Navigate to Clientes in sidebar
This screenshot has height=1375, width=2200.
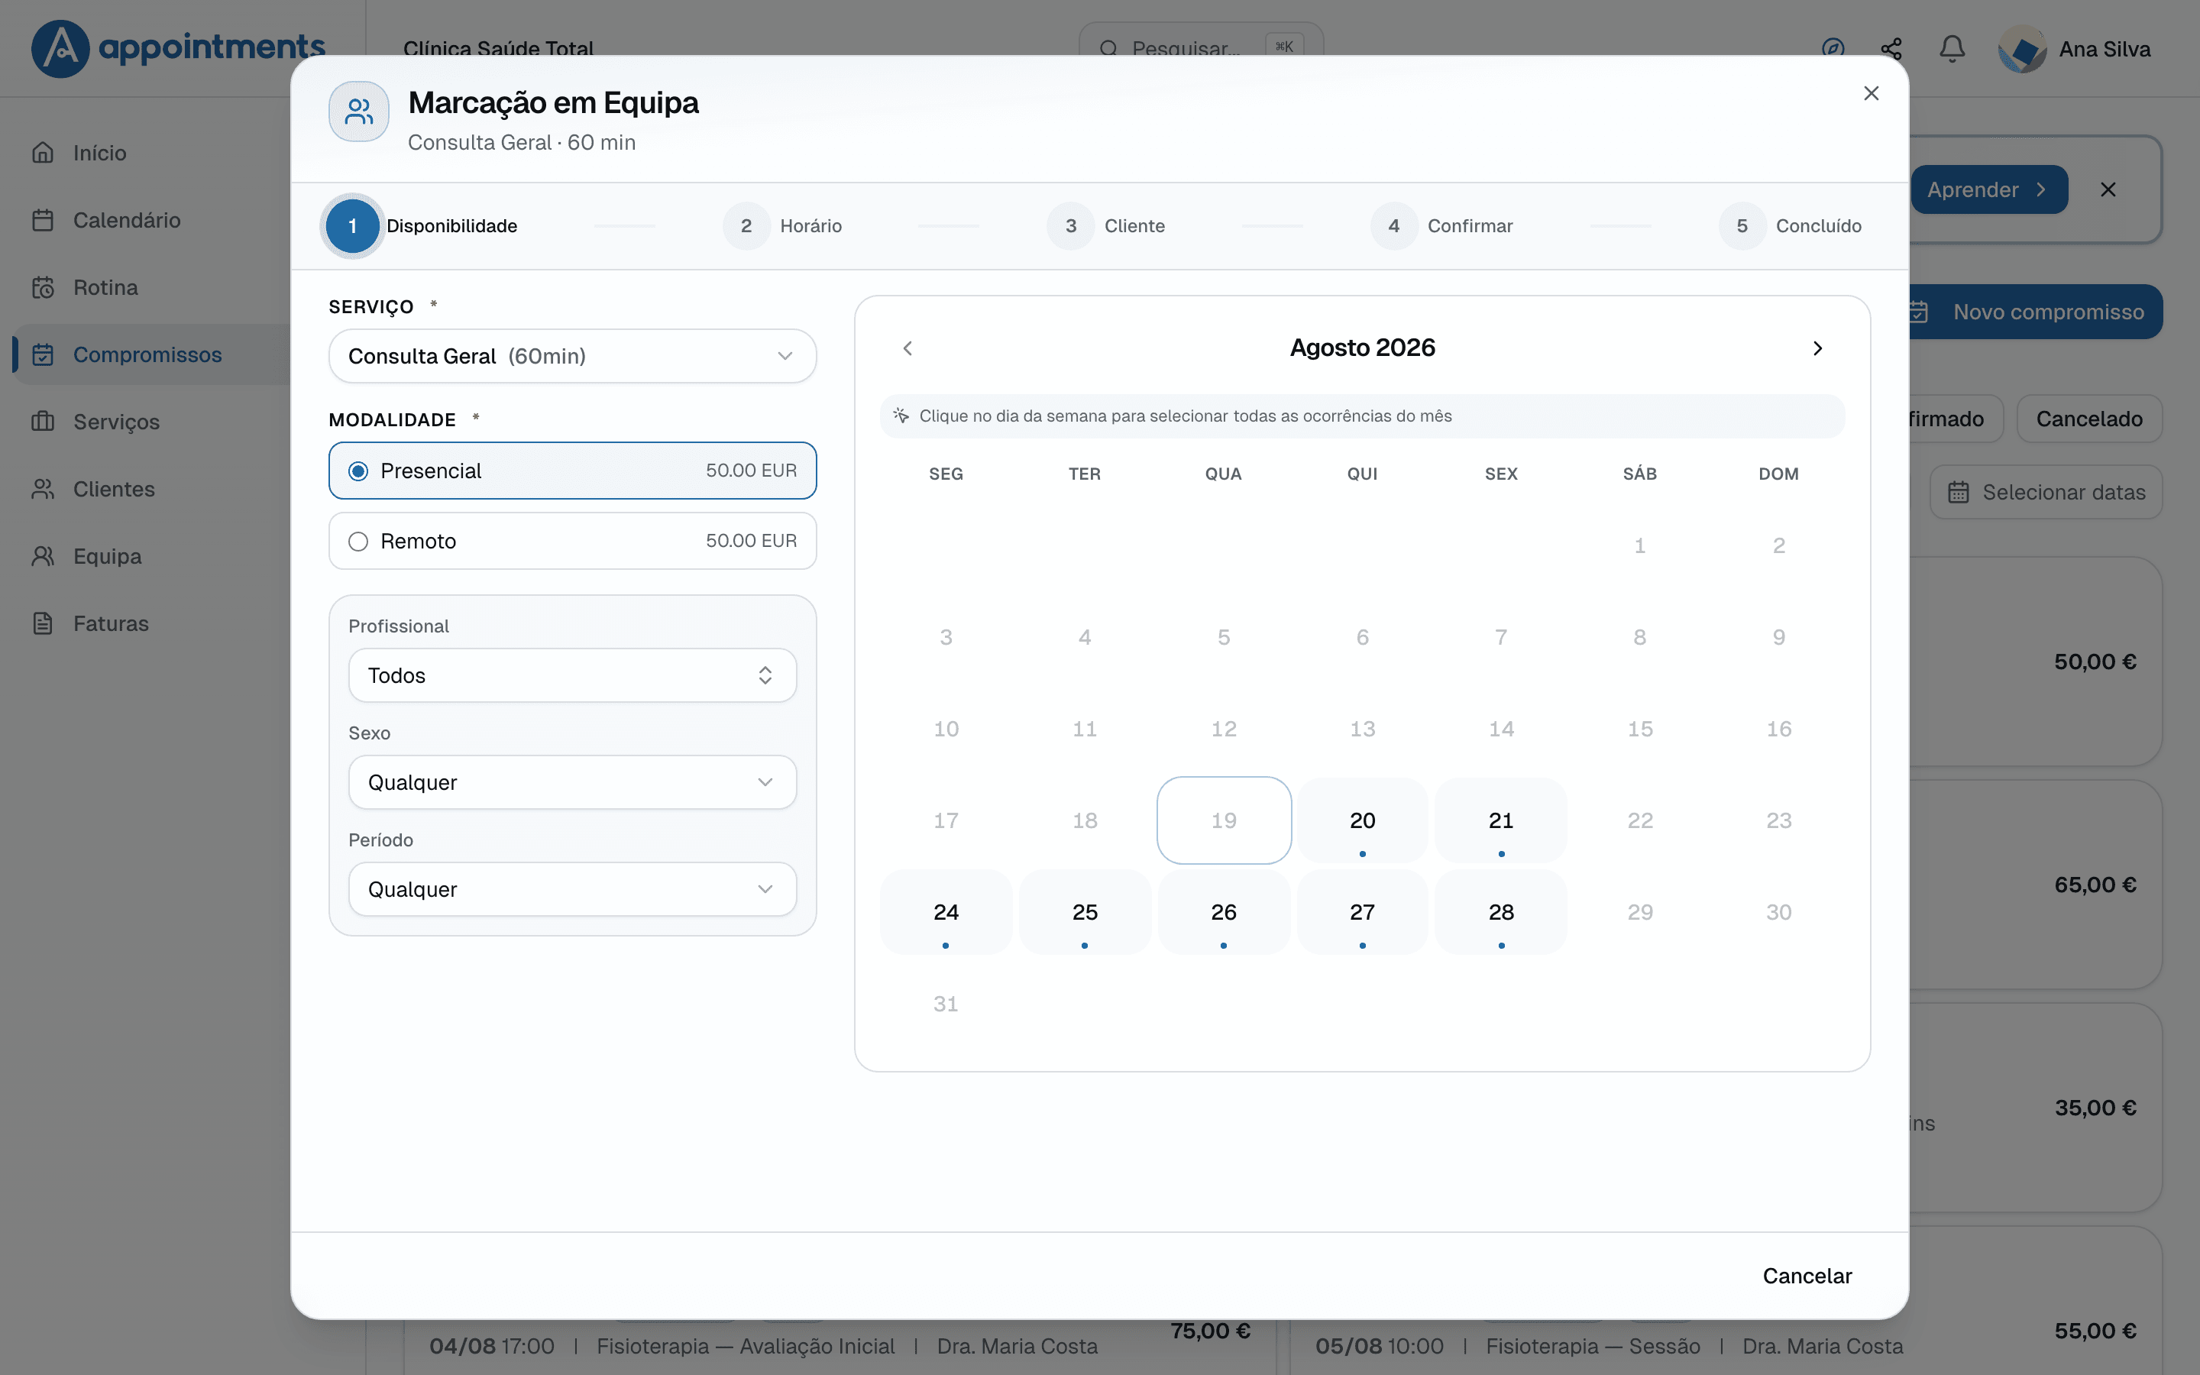point(114,489)
